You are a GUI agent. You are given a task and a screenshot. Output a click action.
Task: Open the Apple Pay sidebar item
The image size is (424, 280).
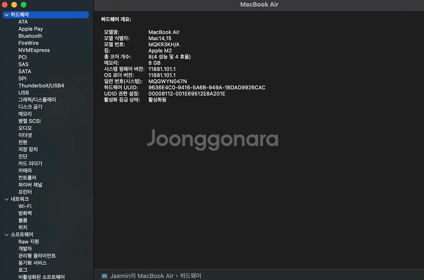coord(31,29)
